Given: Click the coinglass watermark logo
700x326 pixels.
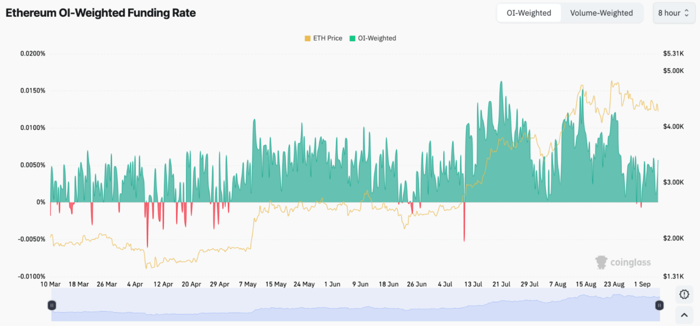Looking at the screenshot, I should tap(622, 263).
